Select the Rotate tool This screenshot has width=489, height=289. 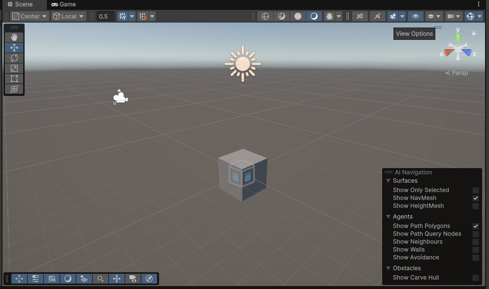point(14,58)
